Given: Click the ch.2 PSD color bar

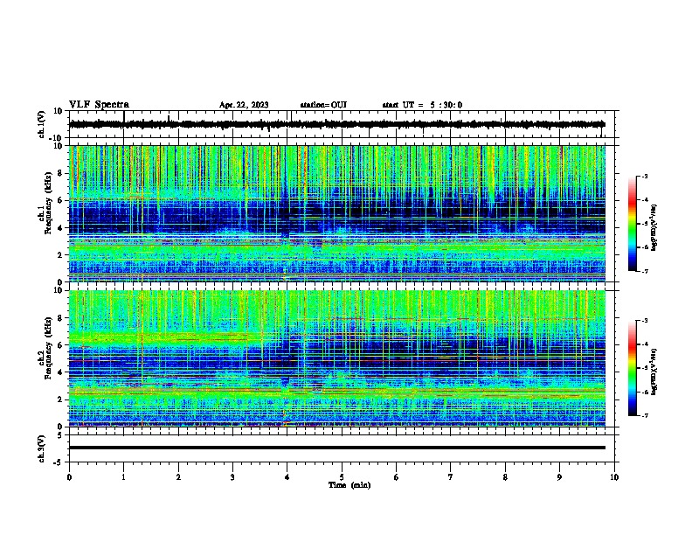Looking at the screenshot, I should [633, 368].
